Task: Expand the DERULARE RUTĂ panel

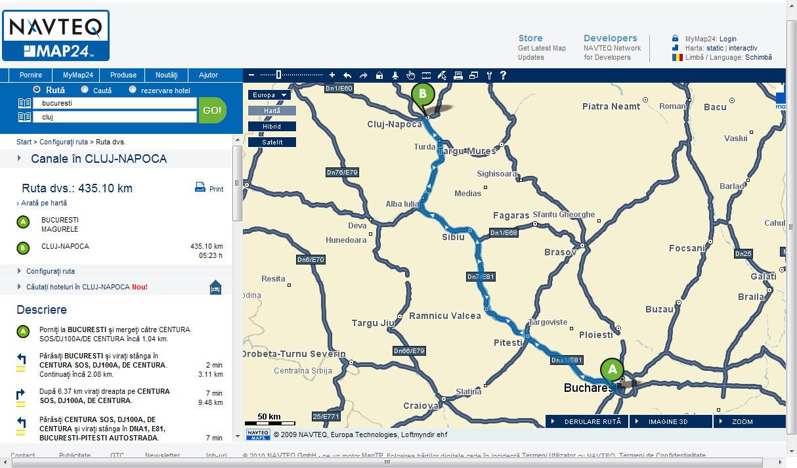Action: 586,421
